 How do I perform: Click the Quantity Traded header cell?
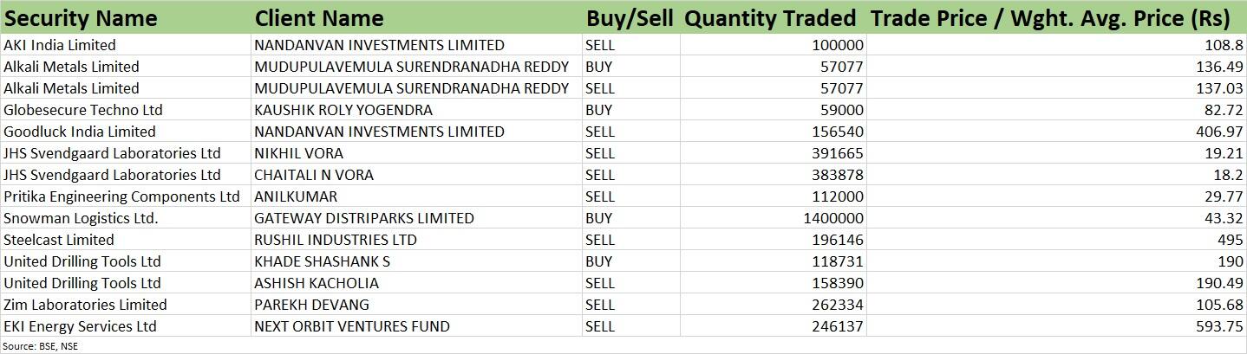pos(773,17)
